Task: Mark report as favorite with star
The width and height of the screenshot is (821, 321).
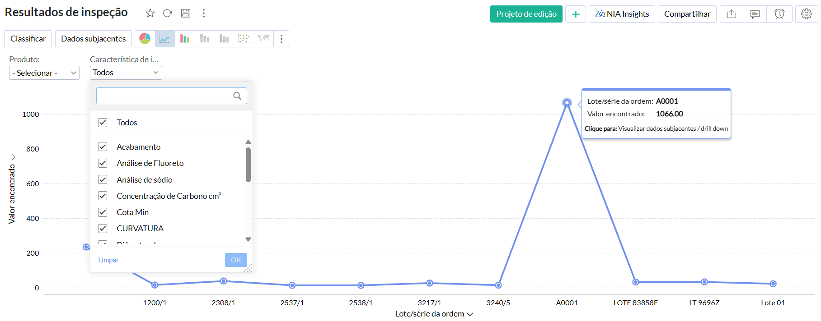Action: click(x=150, y=14)
